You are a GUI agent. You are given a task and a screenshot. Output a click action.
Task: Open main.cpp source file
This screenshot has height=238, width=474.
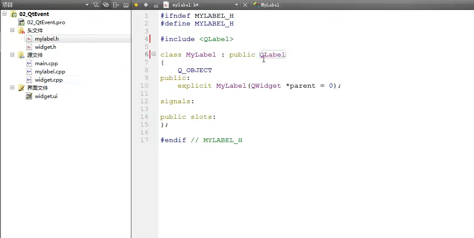click(46, 63)
